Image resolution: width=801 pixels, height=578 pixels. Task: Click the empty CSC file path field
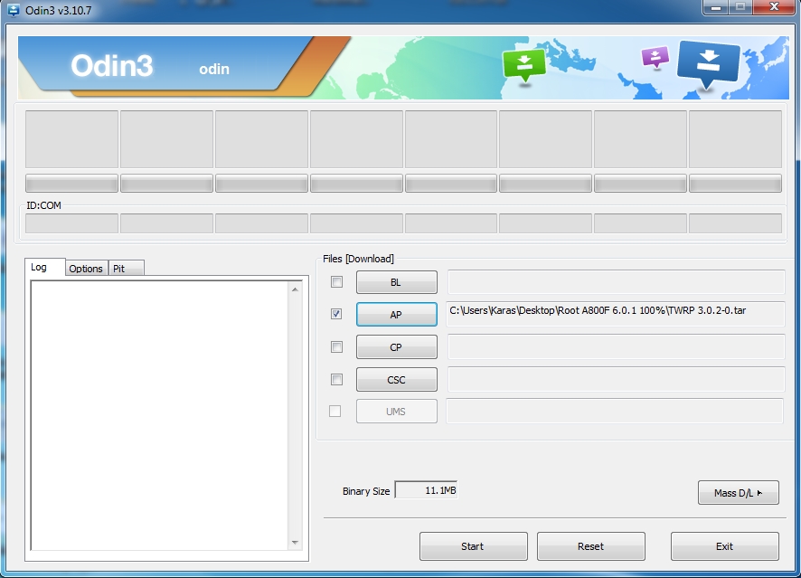[x=616, y=379]
